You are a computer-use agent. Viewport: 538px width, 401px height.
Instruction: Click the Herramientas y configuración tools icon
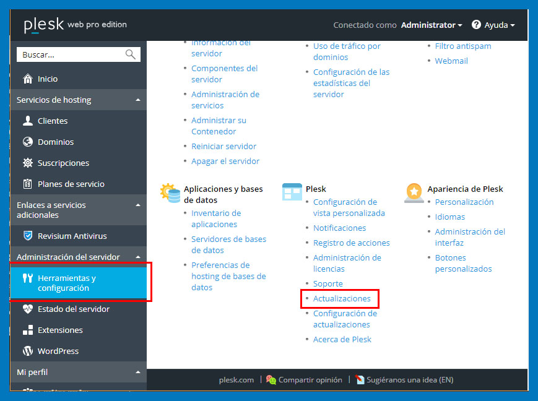tap(27, 278)
